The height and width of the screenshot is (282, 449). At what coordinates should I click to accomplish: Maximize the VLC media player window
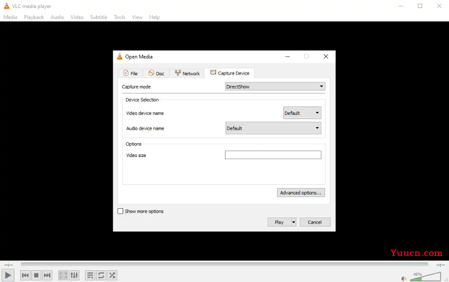point(420,6)
